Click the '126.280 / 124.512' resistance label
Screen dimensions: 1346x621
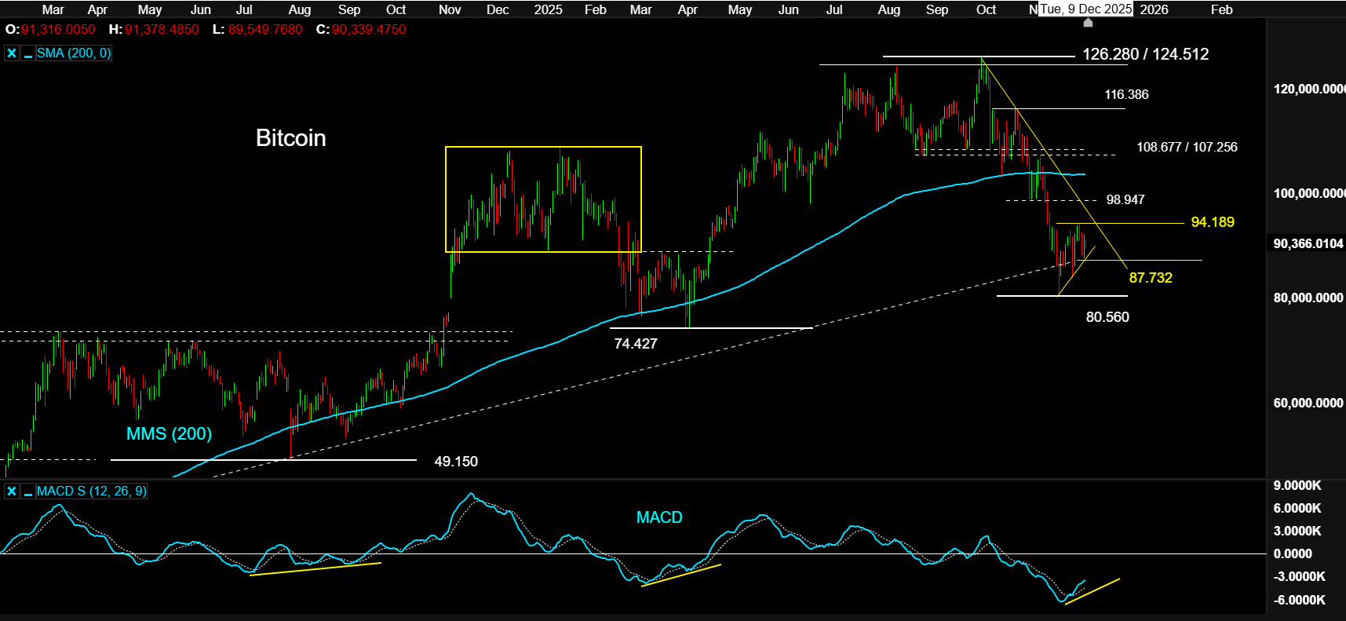pyautogui.click(x=1145, y=54)
